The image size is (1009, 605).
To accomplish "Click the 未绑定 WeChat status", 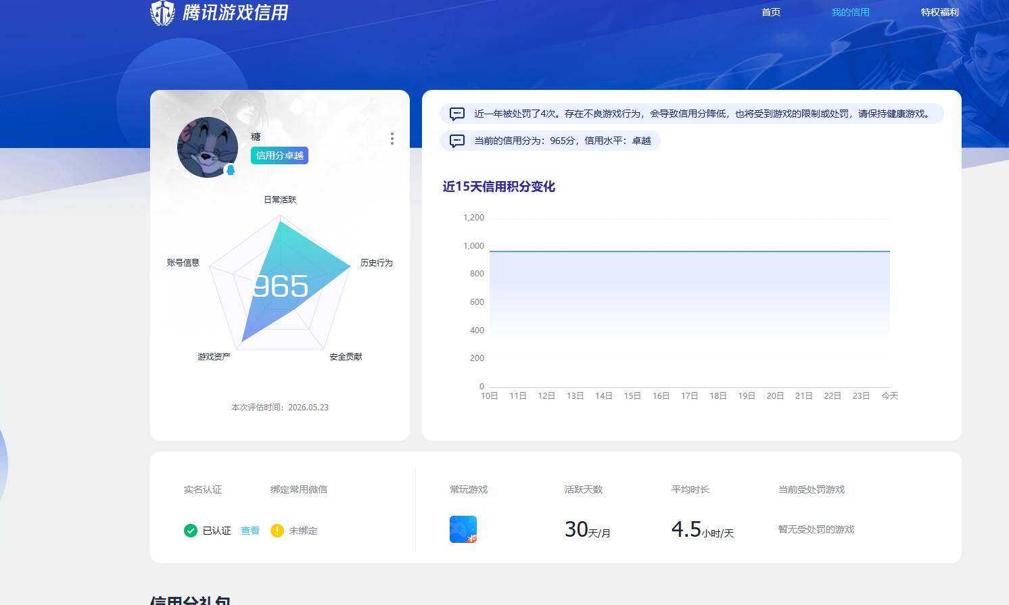I will pos(303,531).
